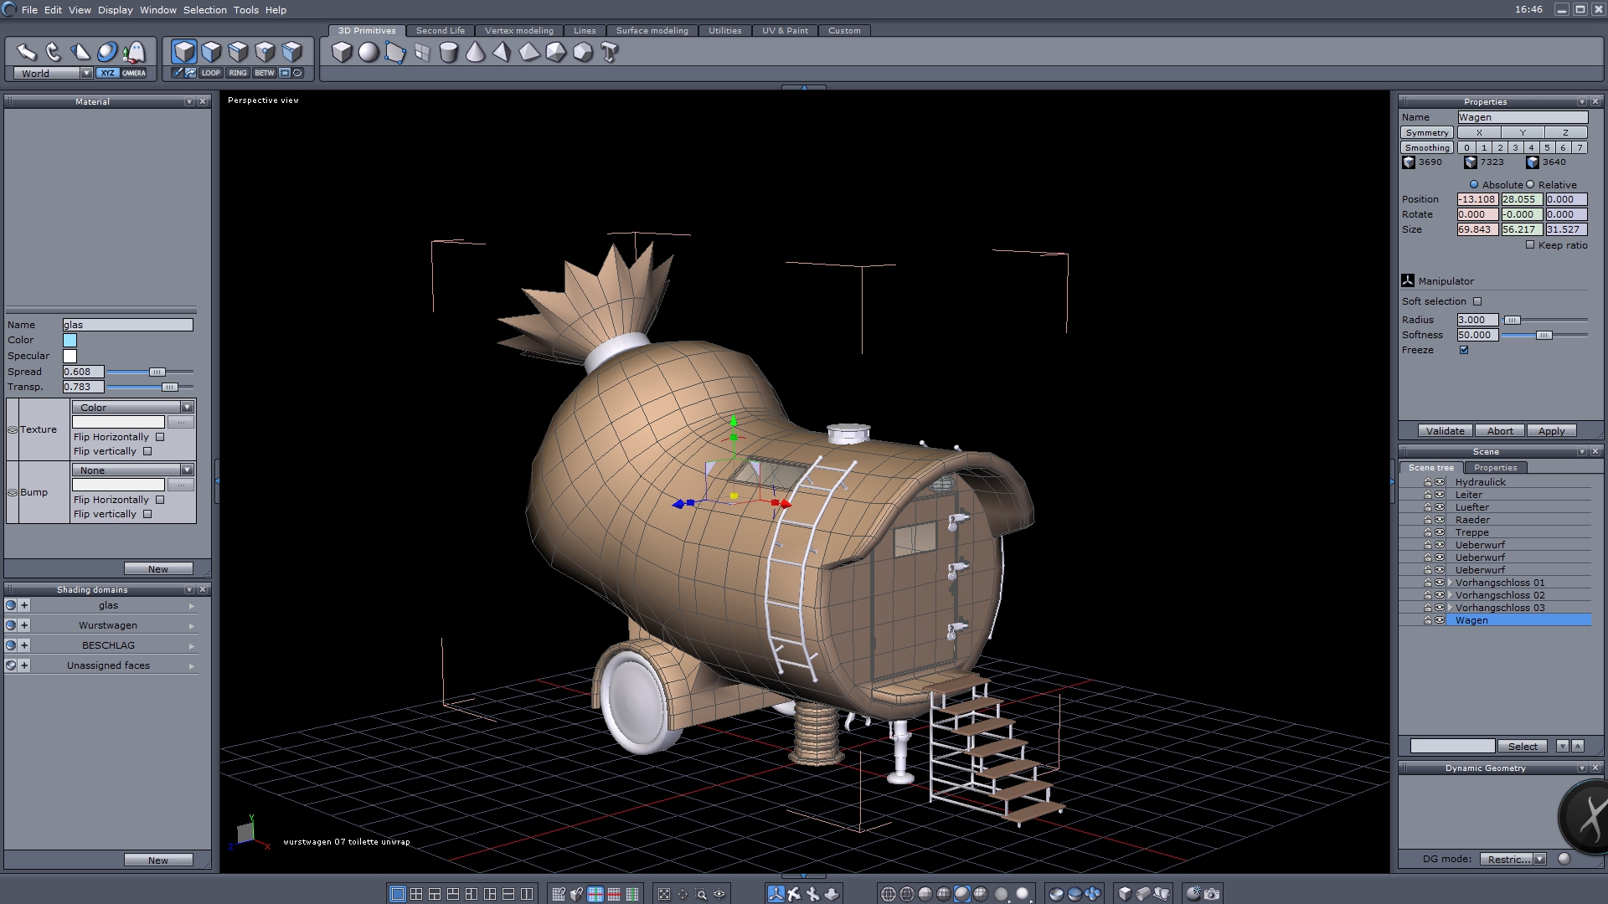Activate the rotate tool icon
The width and height of the screenshot is (1608, 904).
(x=54, y=52)
